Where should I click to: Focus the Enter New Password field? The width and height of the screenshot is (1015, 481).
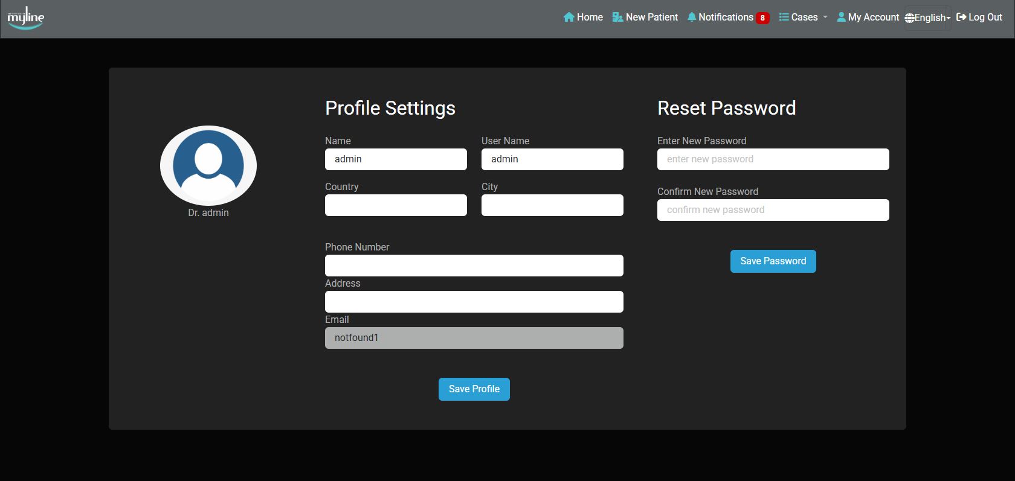pyautogui.click(x=773, y=159)
